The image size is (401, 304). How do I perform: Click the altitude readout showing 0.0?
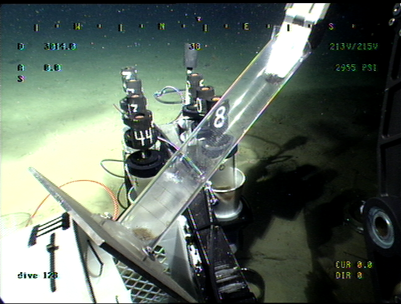pyautogui.click(x=53, y=68)
